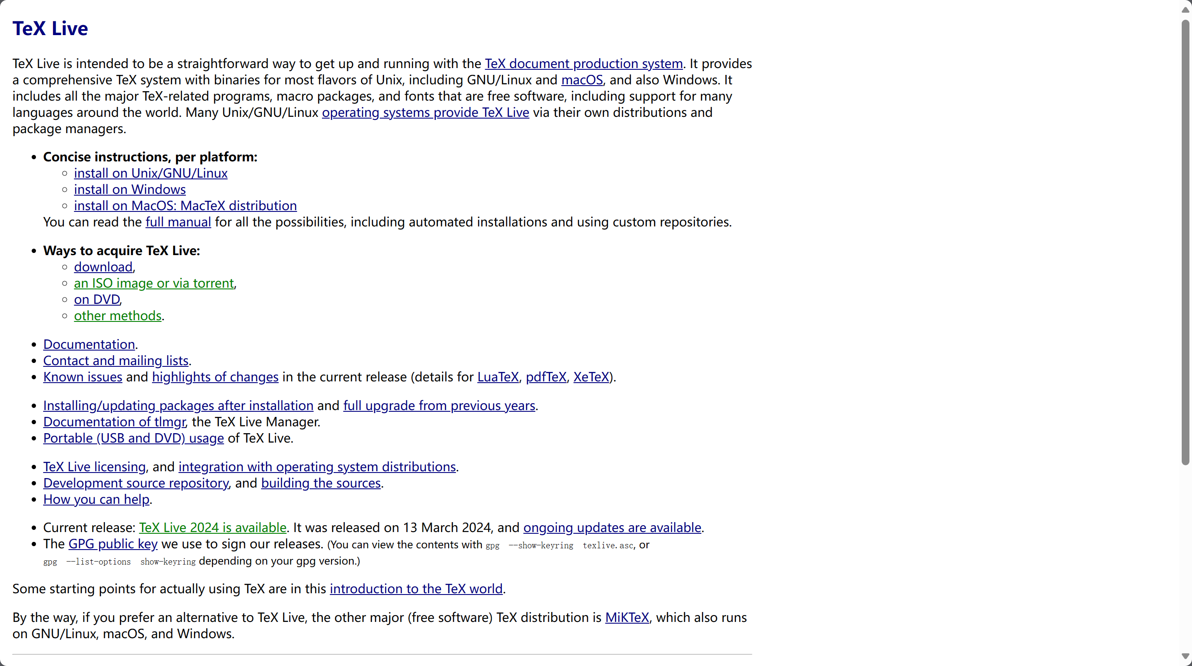Open the Documentation link
The height and width of the screenshot is (666, 1192).
tap(89, 345)
